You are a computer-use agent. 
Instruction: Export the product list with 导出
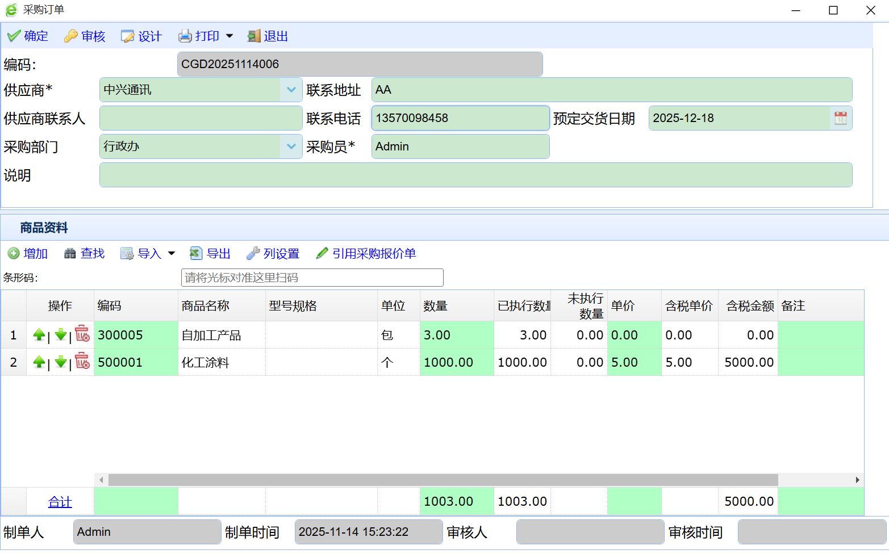point(210,254)
